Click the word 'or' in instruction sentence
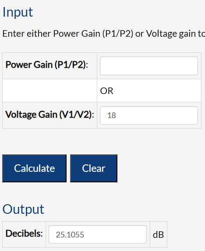The width and height of the screenshot is (205, 251). coord(140,35)
